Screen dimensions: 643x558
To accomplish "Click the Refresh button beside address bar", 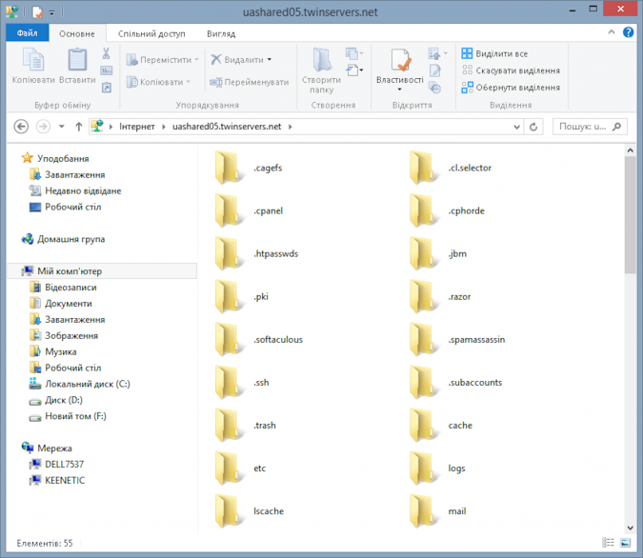I will pos(534,126).
